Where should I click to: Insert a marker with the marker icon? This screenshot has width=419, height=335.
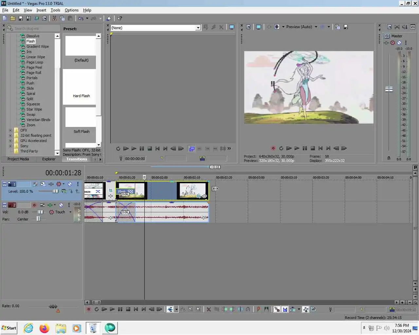(x=258, y=309)
